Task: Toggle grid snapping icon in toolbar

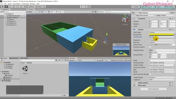Action: (44, 7)
